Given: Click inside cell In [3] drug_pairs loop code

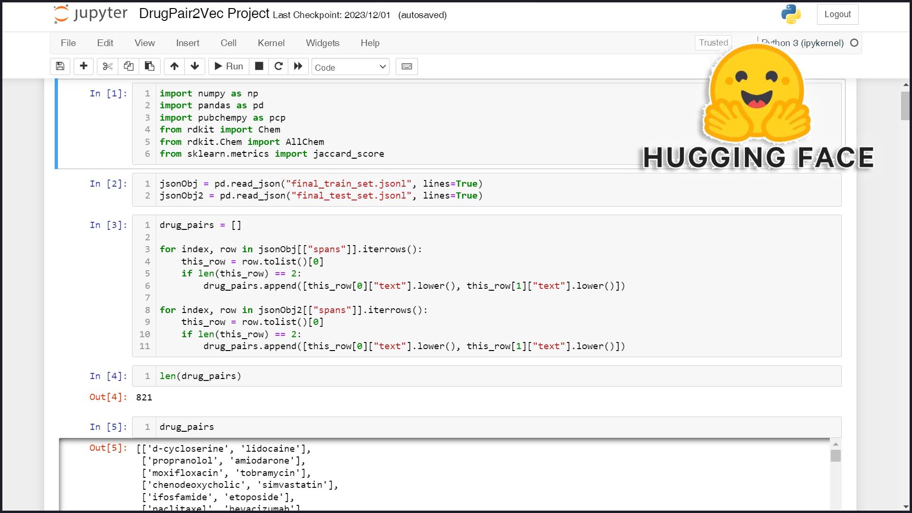Looking at the screenshot, I should (486, 286).
